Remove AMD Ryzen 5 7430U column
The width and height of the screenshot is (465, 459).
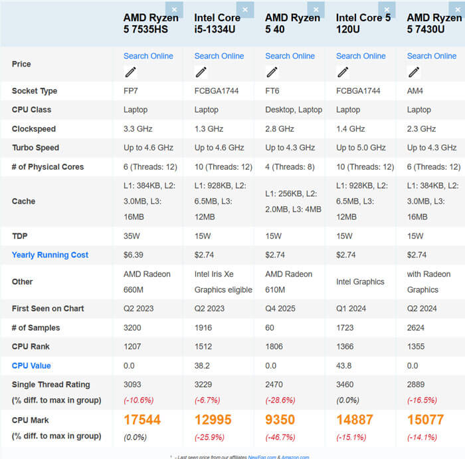(x=458, y=9)
